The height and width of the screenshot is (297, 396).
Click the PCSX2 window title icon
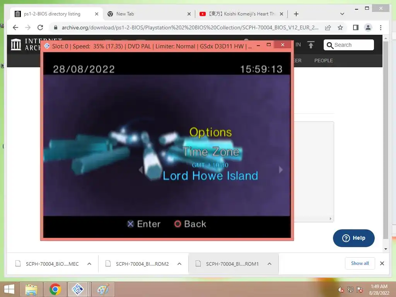pyautogui.click(x=47, y=46)
